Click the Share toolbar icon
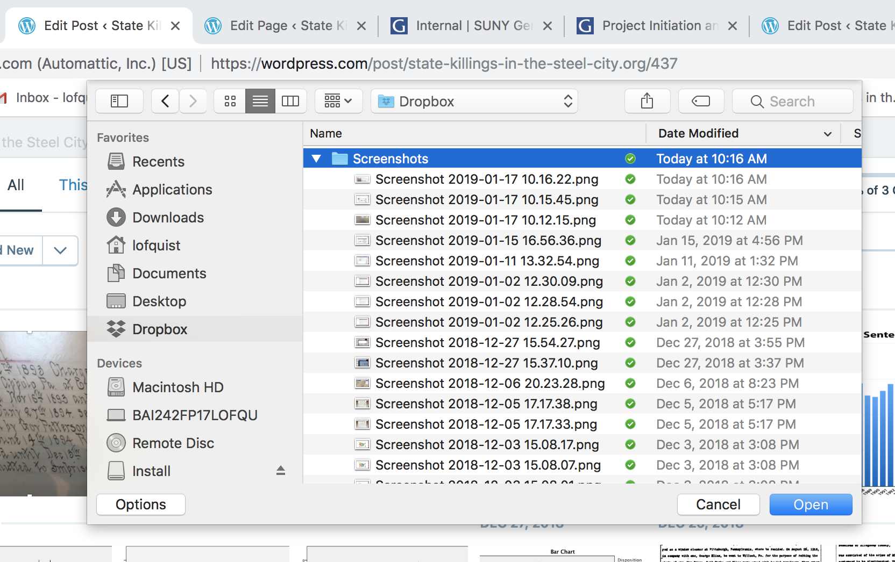 [647, 101]
